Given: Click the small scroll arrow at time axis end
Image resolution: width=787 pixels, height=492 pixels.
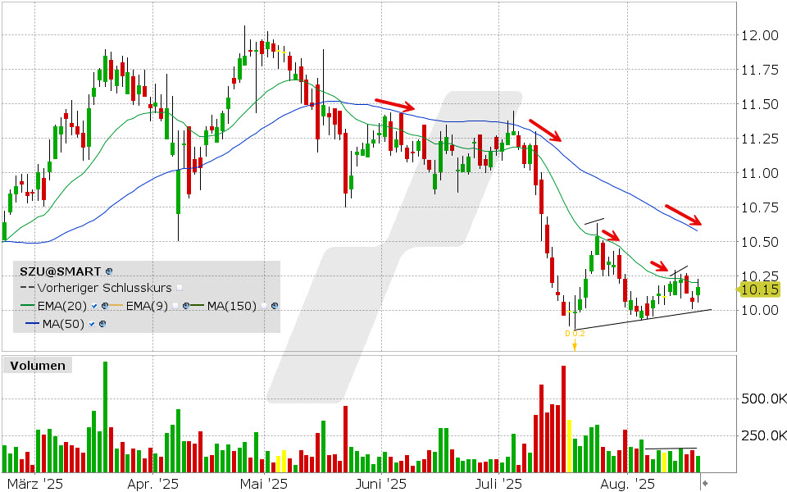Looking at the screenshot, I should click(705, 484).
